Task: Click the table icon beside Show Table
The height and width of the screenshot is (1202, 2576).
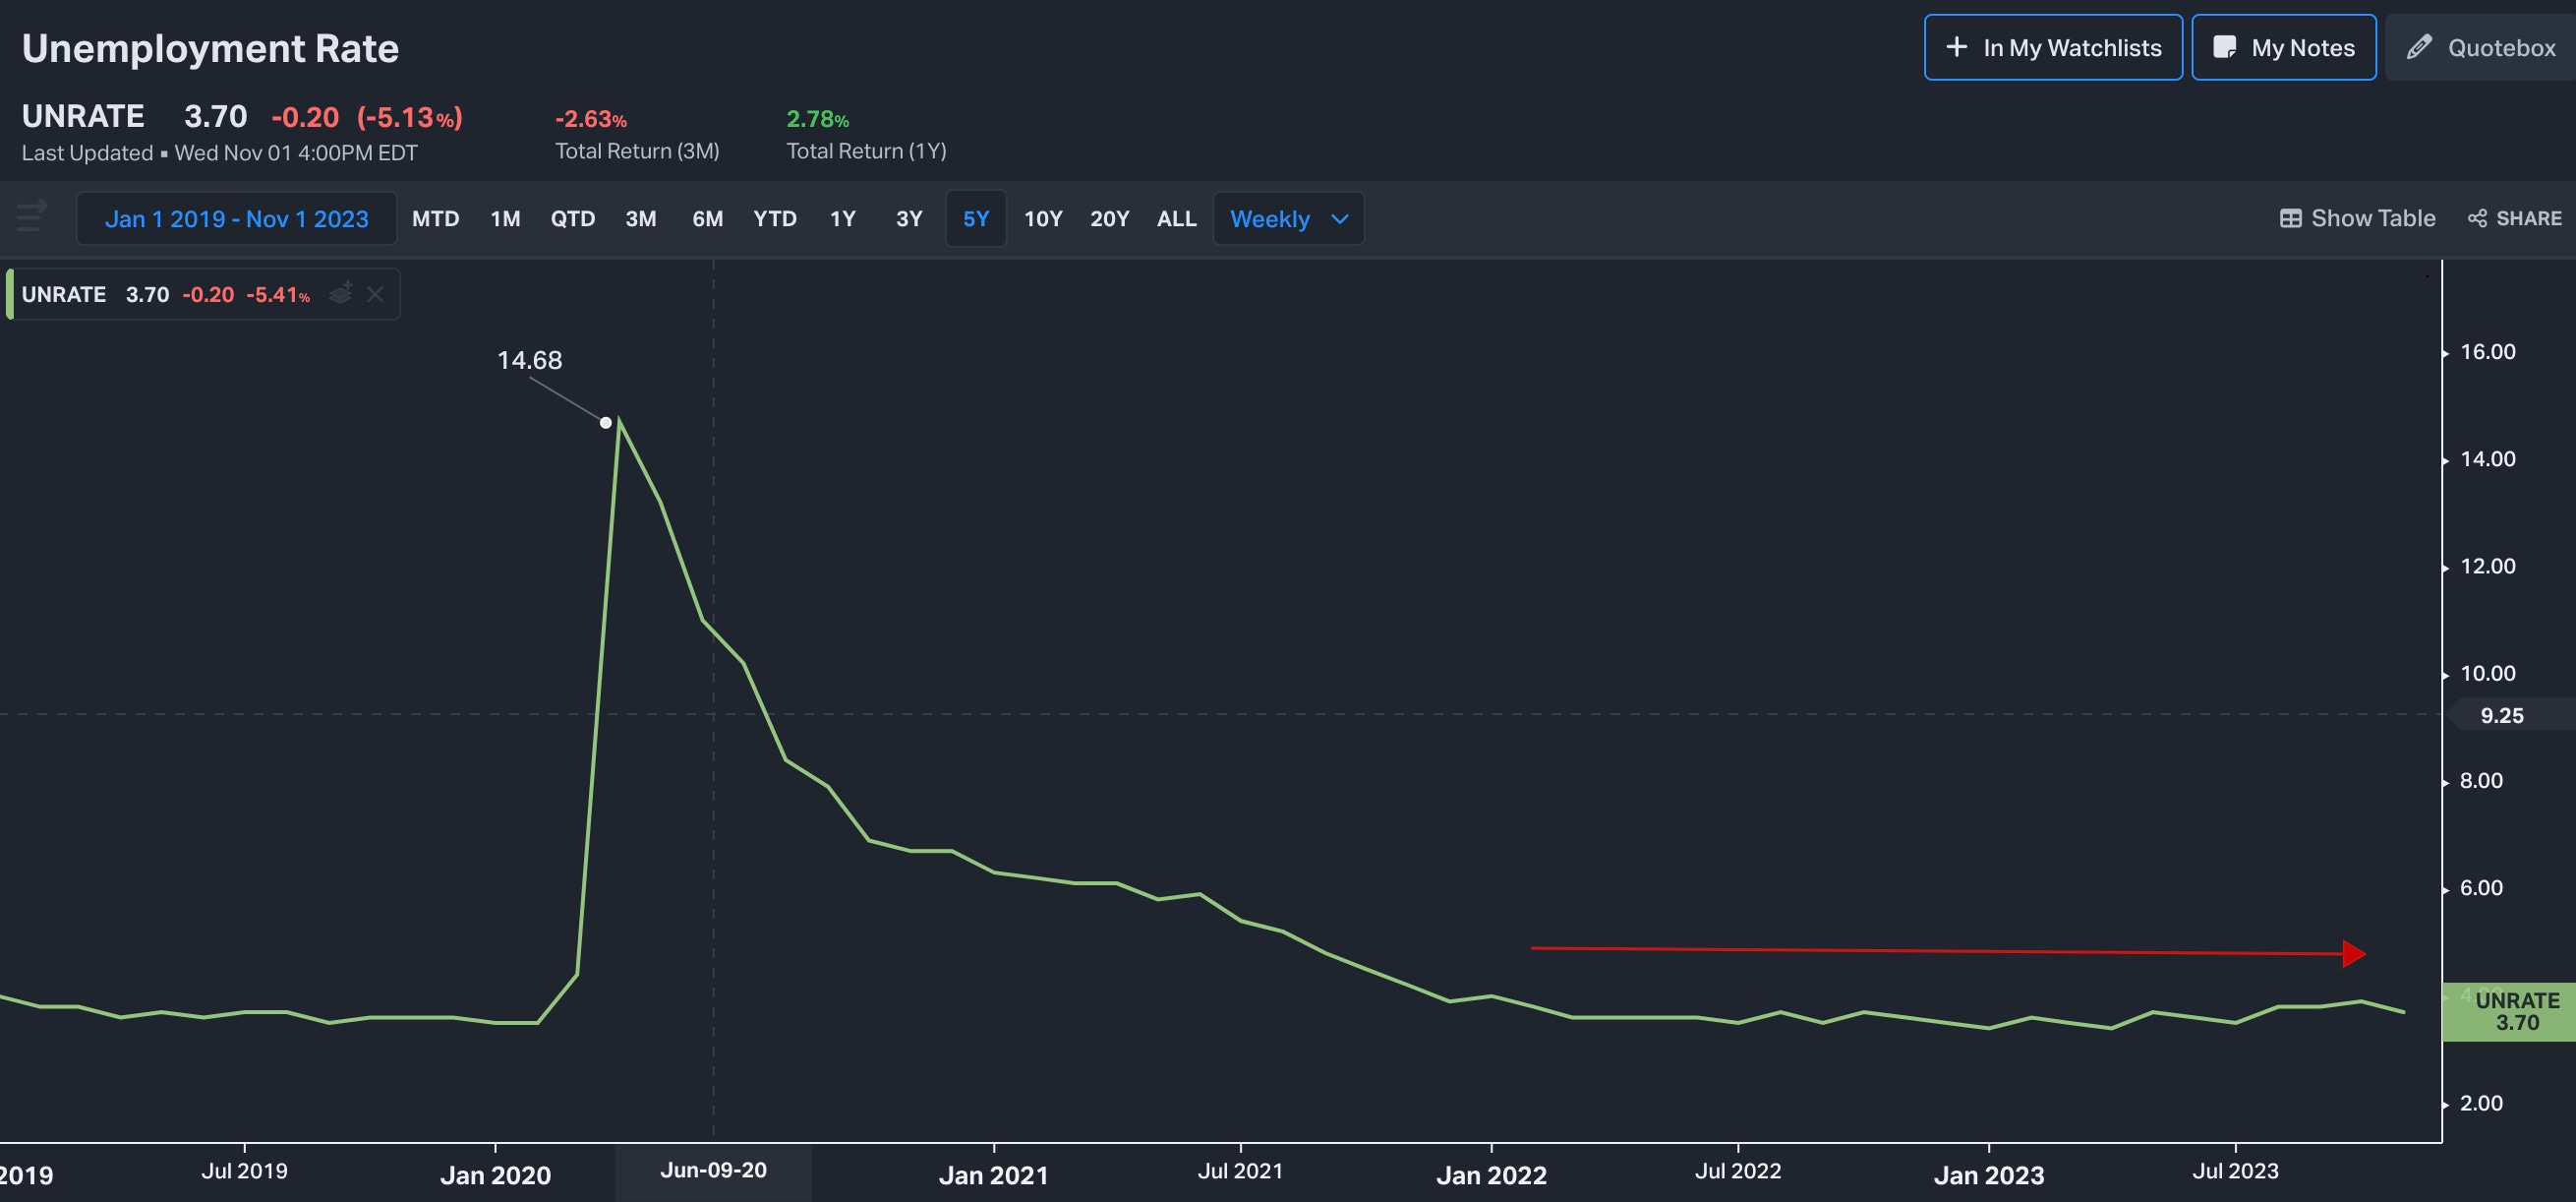Action: pos(2290,218)
